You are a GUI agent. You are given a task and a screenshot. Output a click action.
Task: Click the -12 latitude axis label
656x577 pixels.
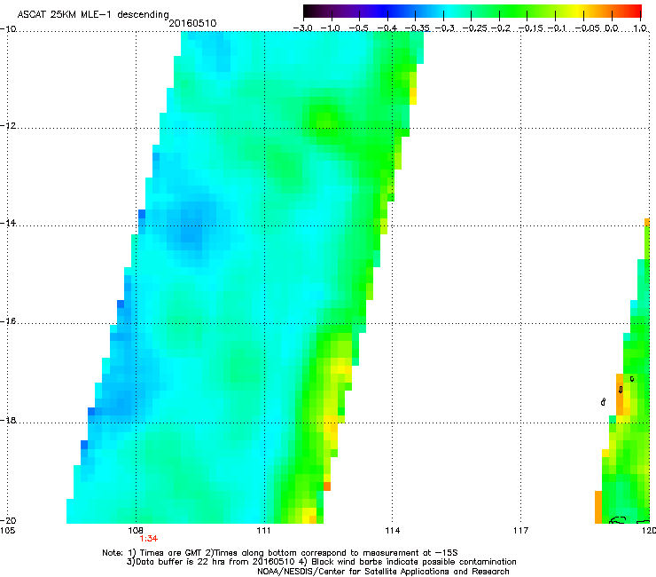(x=8, y=126)
